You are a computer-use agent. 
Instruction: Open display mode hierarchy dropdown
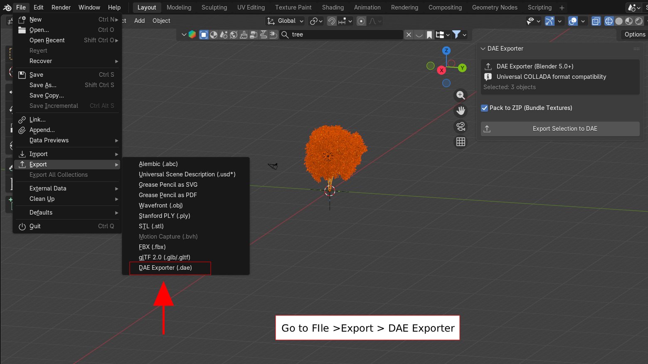coord(443,34)
